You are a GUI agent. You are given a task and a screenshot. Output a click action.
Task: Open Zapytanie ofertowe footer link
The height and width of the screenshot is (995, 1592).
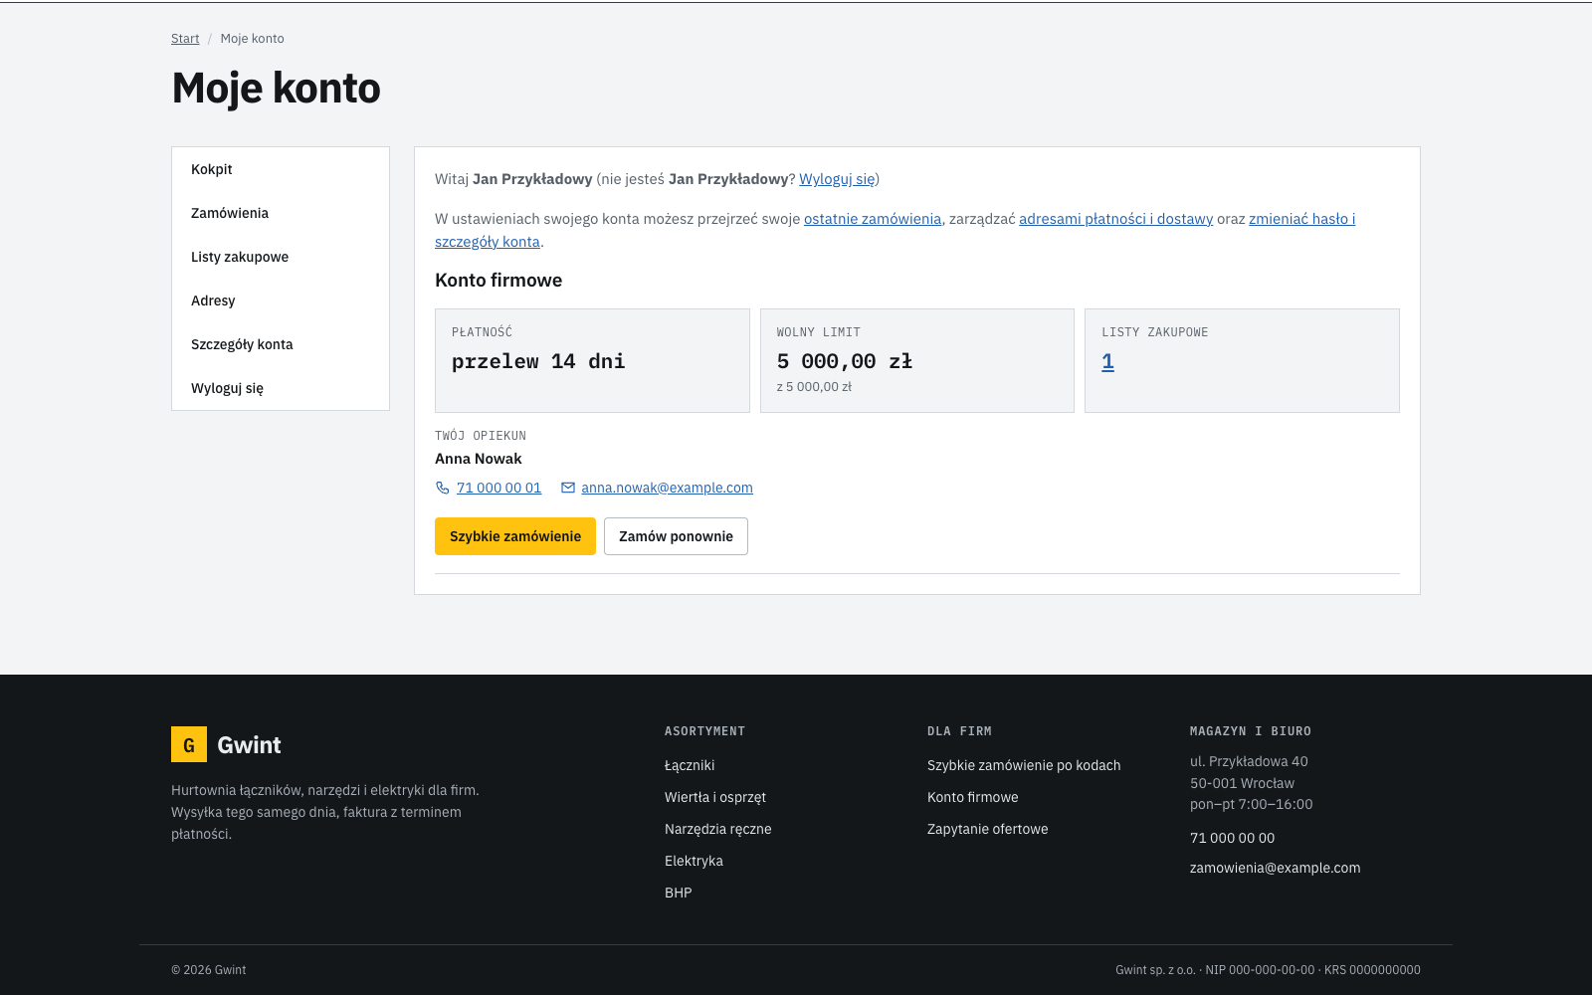tap(988, 829)
